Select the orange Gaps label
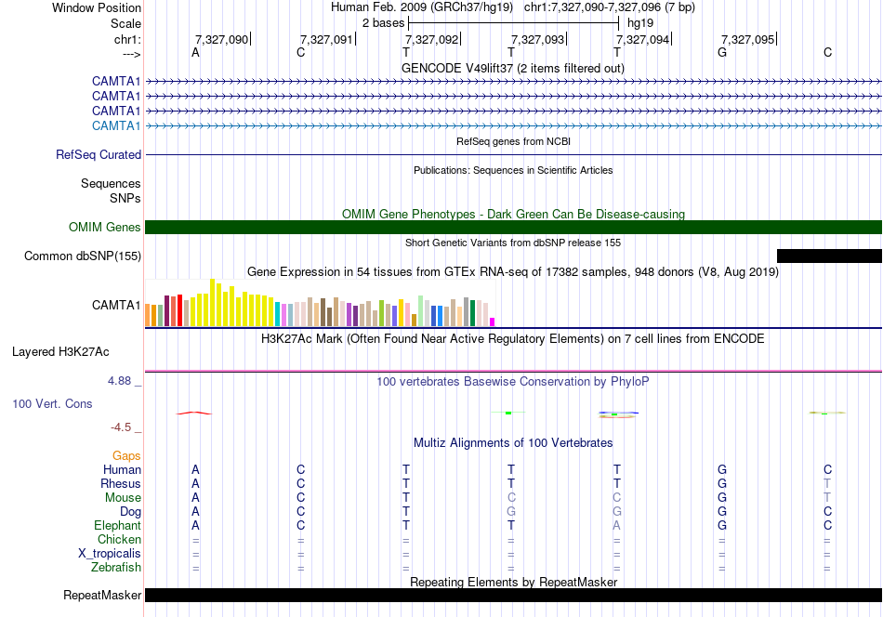 click(x=126, y=456)
